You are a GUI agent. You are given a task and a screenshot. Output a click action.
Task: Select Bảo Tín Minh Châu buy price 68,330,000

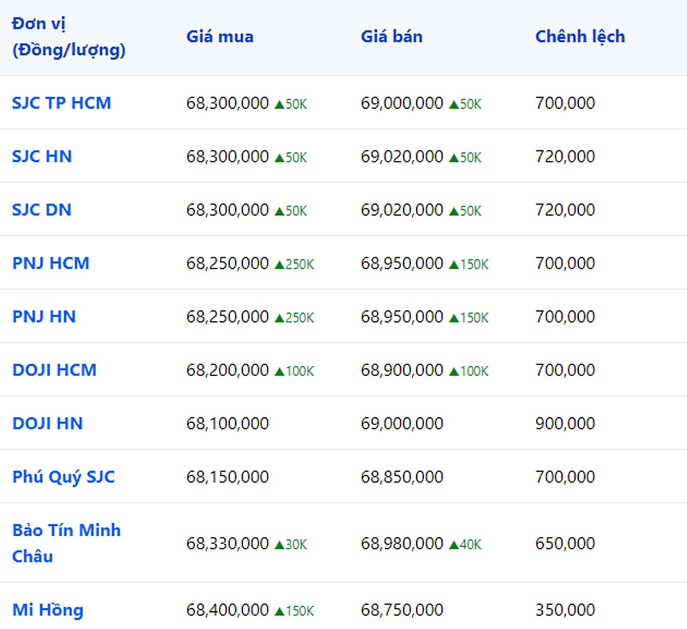coord(227,543)
